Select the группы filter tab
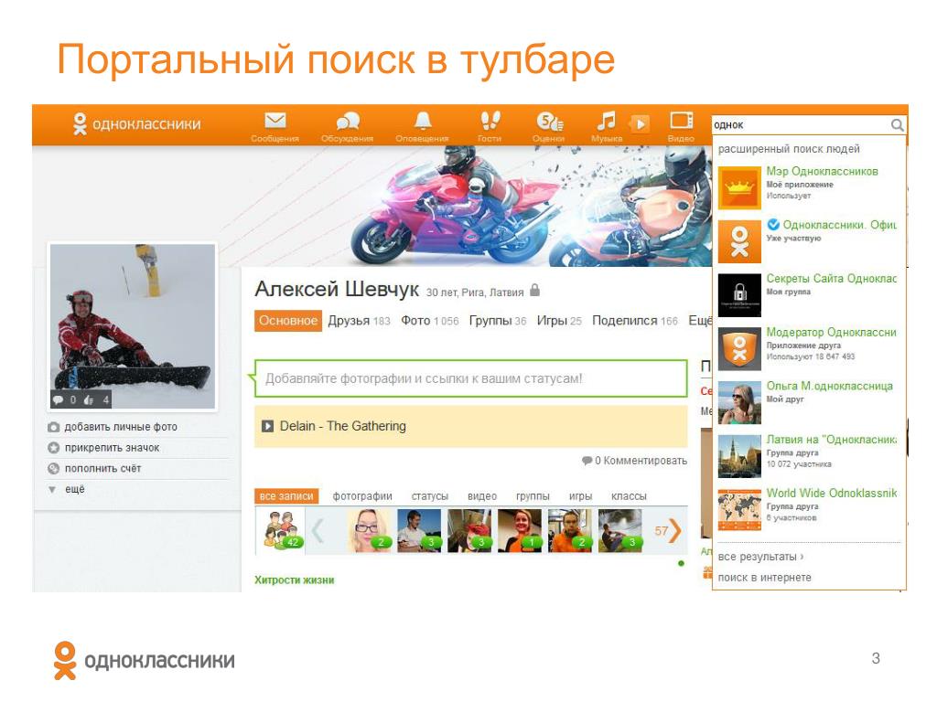Screen dimensions: 937x702 533,496
